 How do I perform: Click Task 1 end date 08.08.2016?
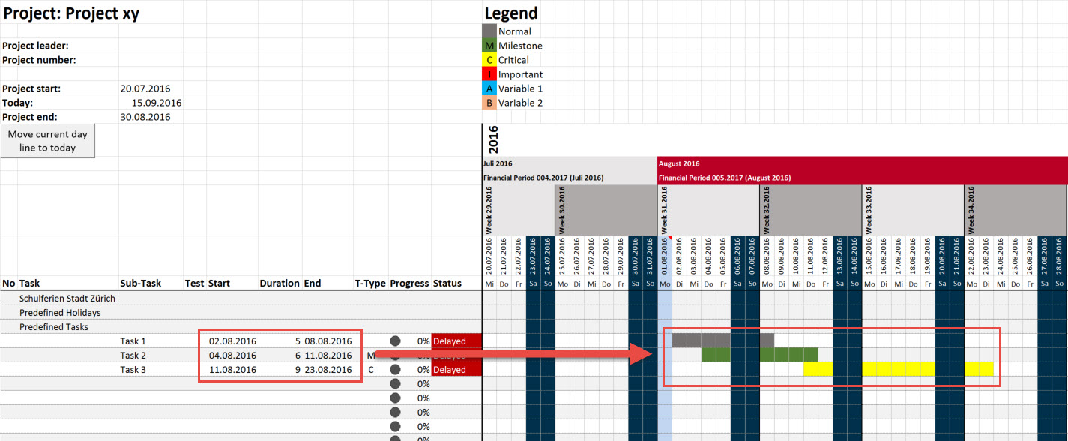pos(328,340)
